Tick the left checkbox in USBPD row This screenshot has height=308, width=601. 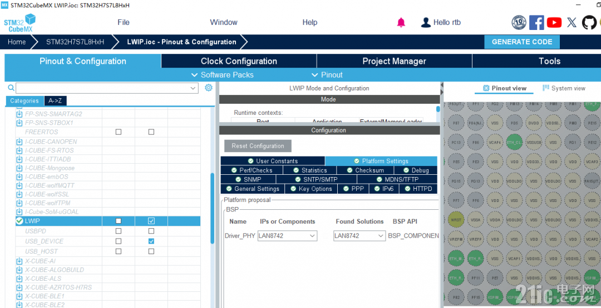[x=119, y=231]
